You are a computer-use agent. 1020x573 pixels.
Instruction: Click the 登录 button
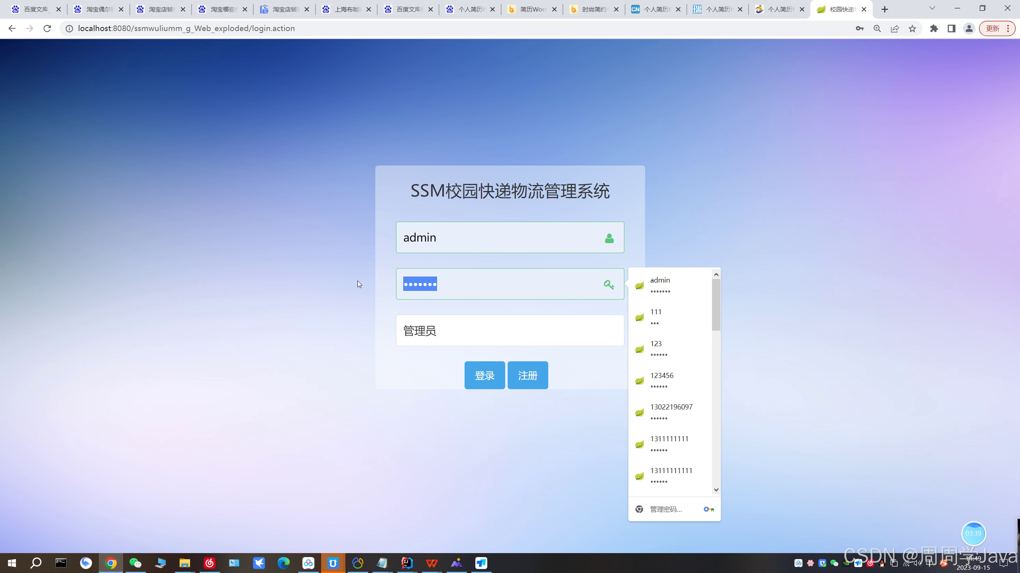(x=484, y=375)
